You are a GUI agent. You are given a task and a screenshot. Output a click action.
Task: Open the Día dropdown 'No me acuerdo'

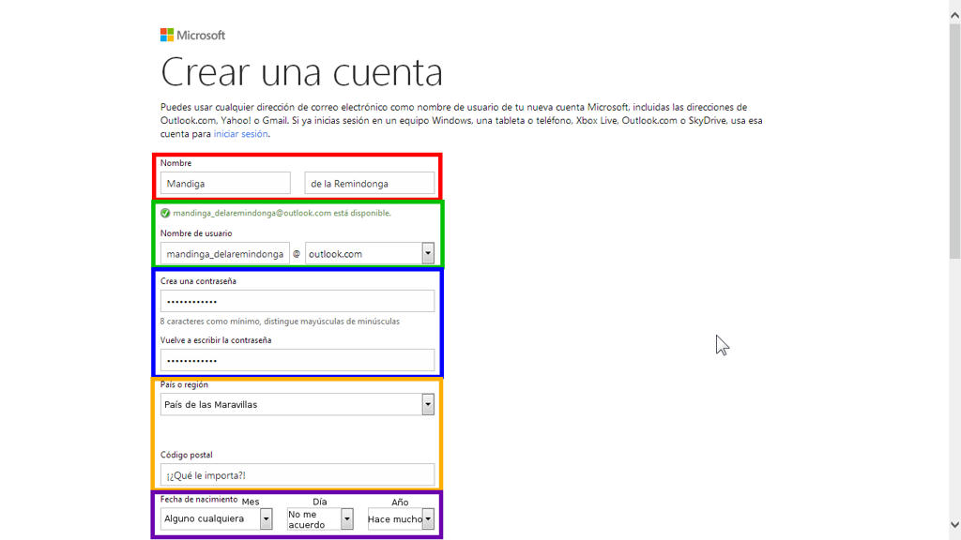click(x=320, y=519)
